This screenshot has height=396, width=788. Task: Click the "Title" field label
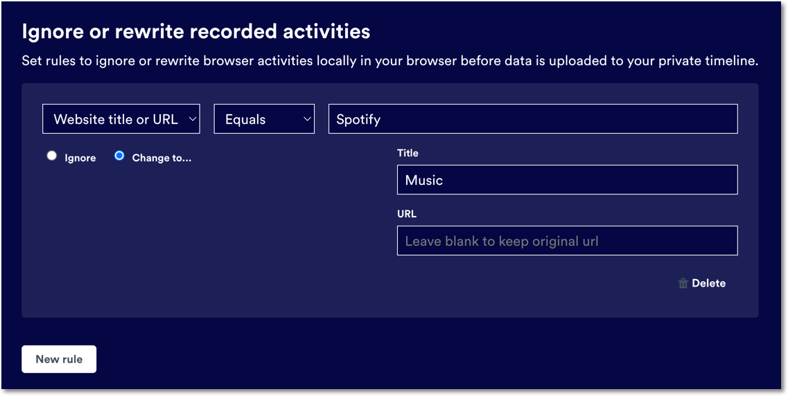(408, 153)
